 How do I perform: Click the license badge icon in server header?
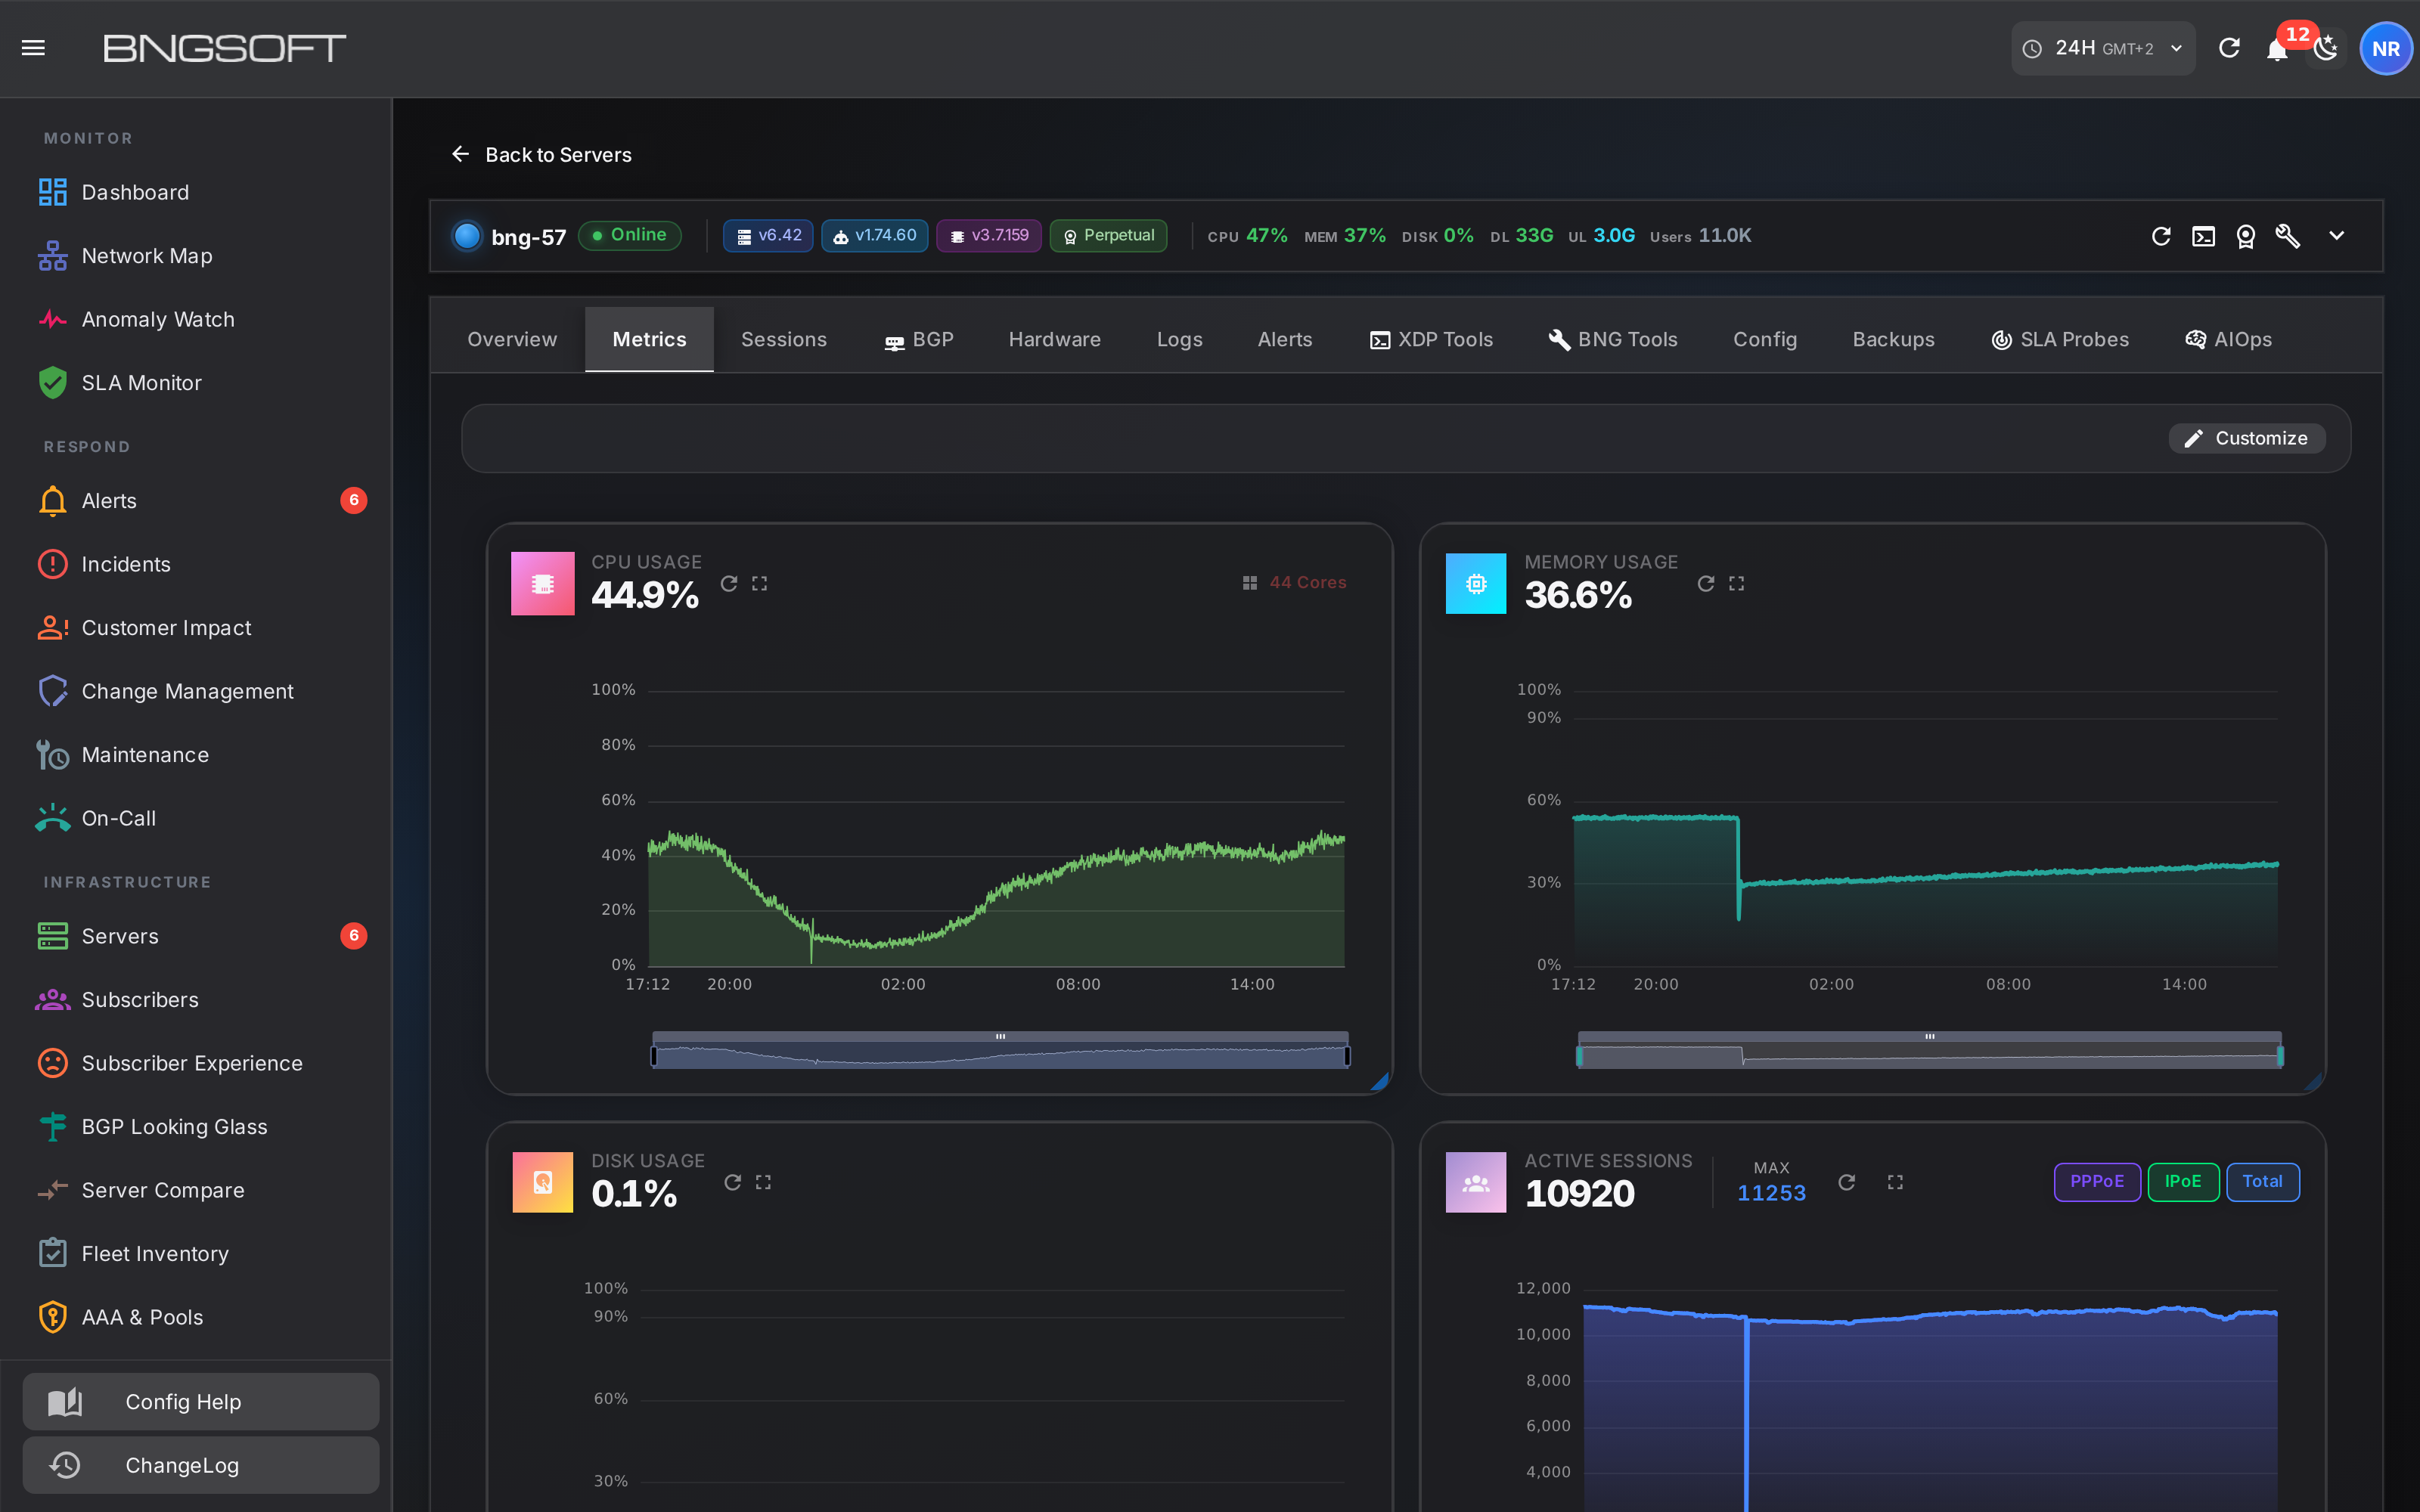(x=2246, y=236)
